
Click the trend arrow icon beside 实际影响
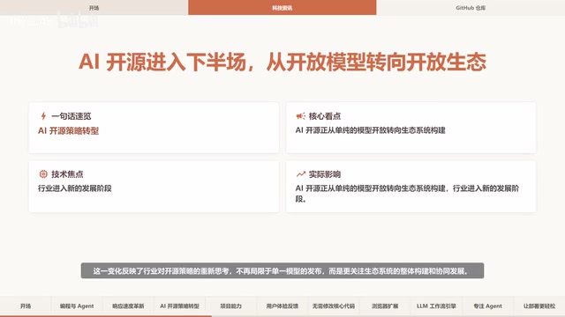[300, 174]
